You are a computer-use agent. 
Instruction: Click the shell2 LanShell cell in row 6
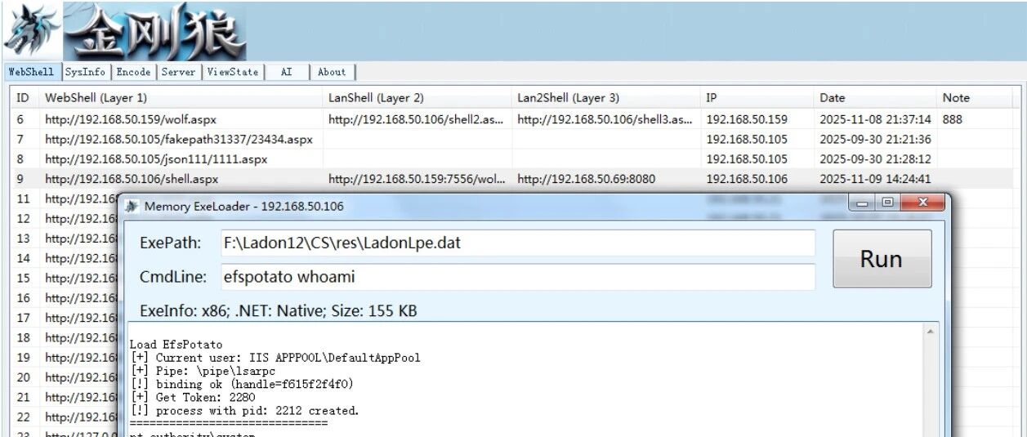417,119
